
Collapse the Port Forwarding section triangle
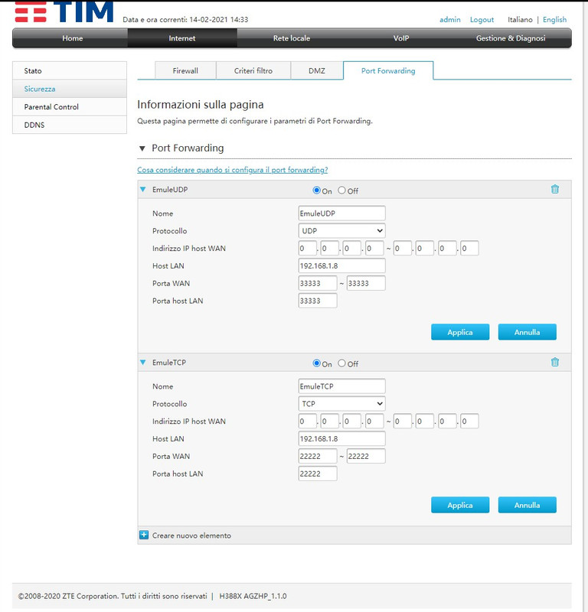pos(142,148)
